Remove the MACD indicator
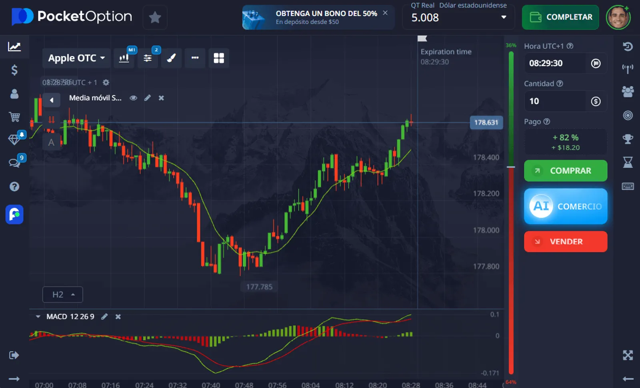Image resolution: width=640 pixels, height=388 pixels. tap(118, 316)
